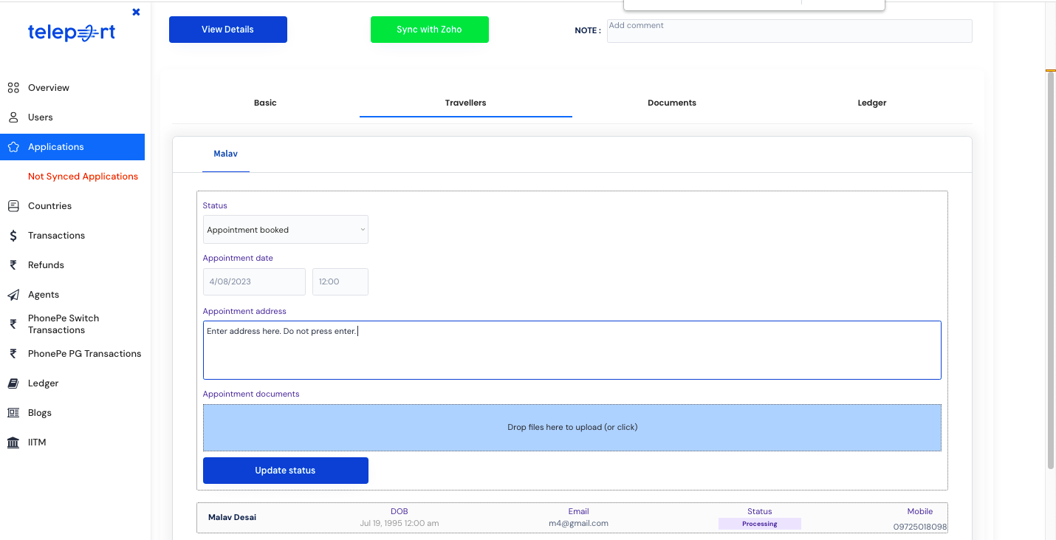Click the IITM institution building icon
This screenshot has height=540, width=1056.
pyautogui.click(x=13, y=442)
